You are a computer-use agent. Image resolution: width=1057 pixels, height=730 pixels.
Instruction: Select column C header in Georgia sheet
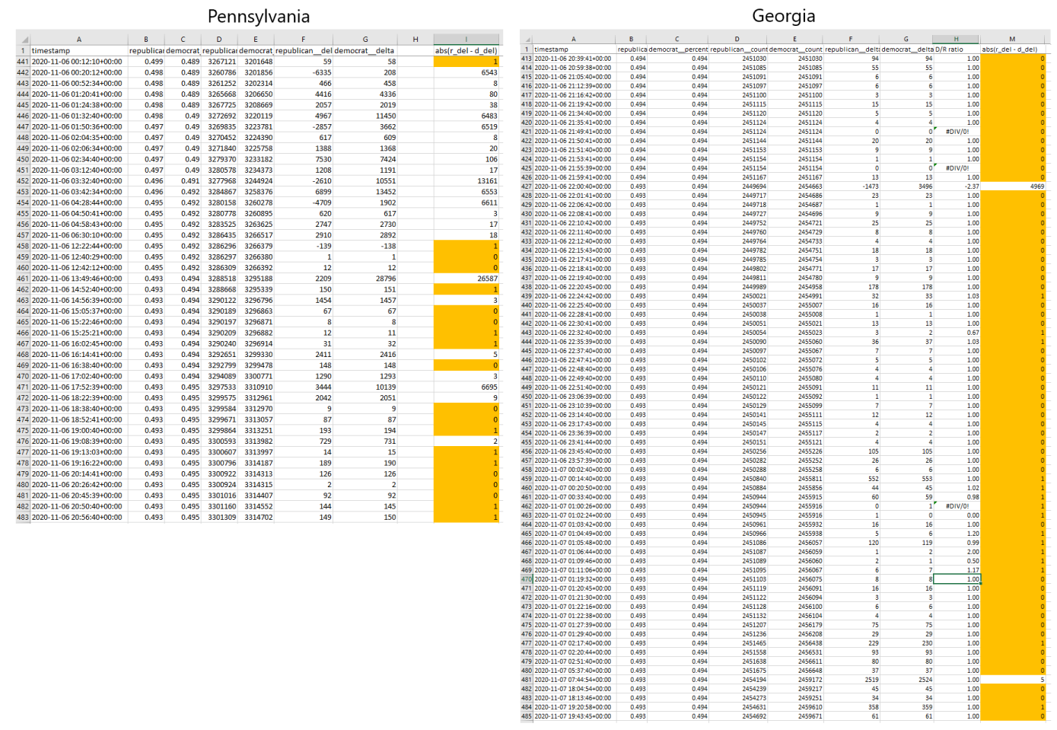click(x=677, y=39)
